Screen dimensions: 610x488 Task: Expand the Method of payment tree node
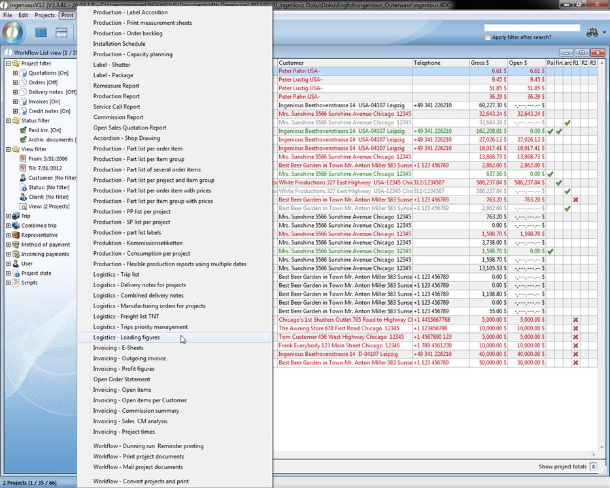(8, 245)
